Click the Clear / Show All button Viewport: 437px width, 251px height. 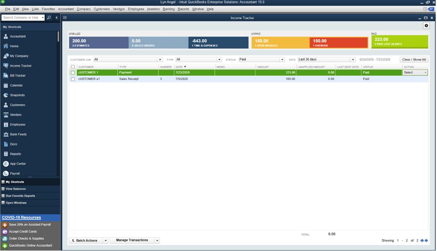[414, 60]
